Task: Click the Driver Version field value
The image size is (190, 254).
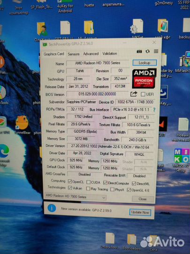Action: (x=110, y=146)
